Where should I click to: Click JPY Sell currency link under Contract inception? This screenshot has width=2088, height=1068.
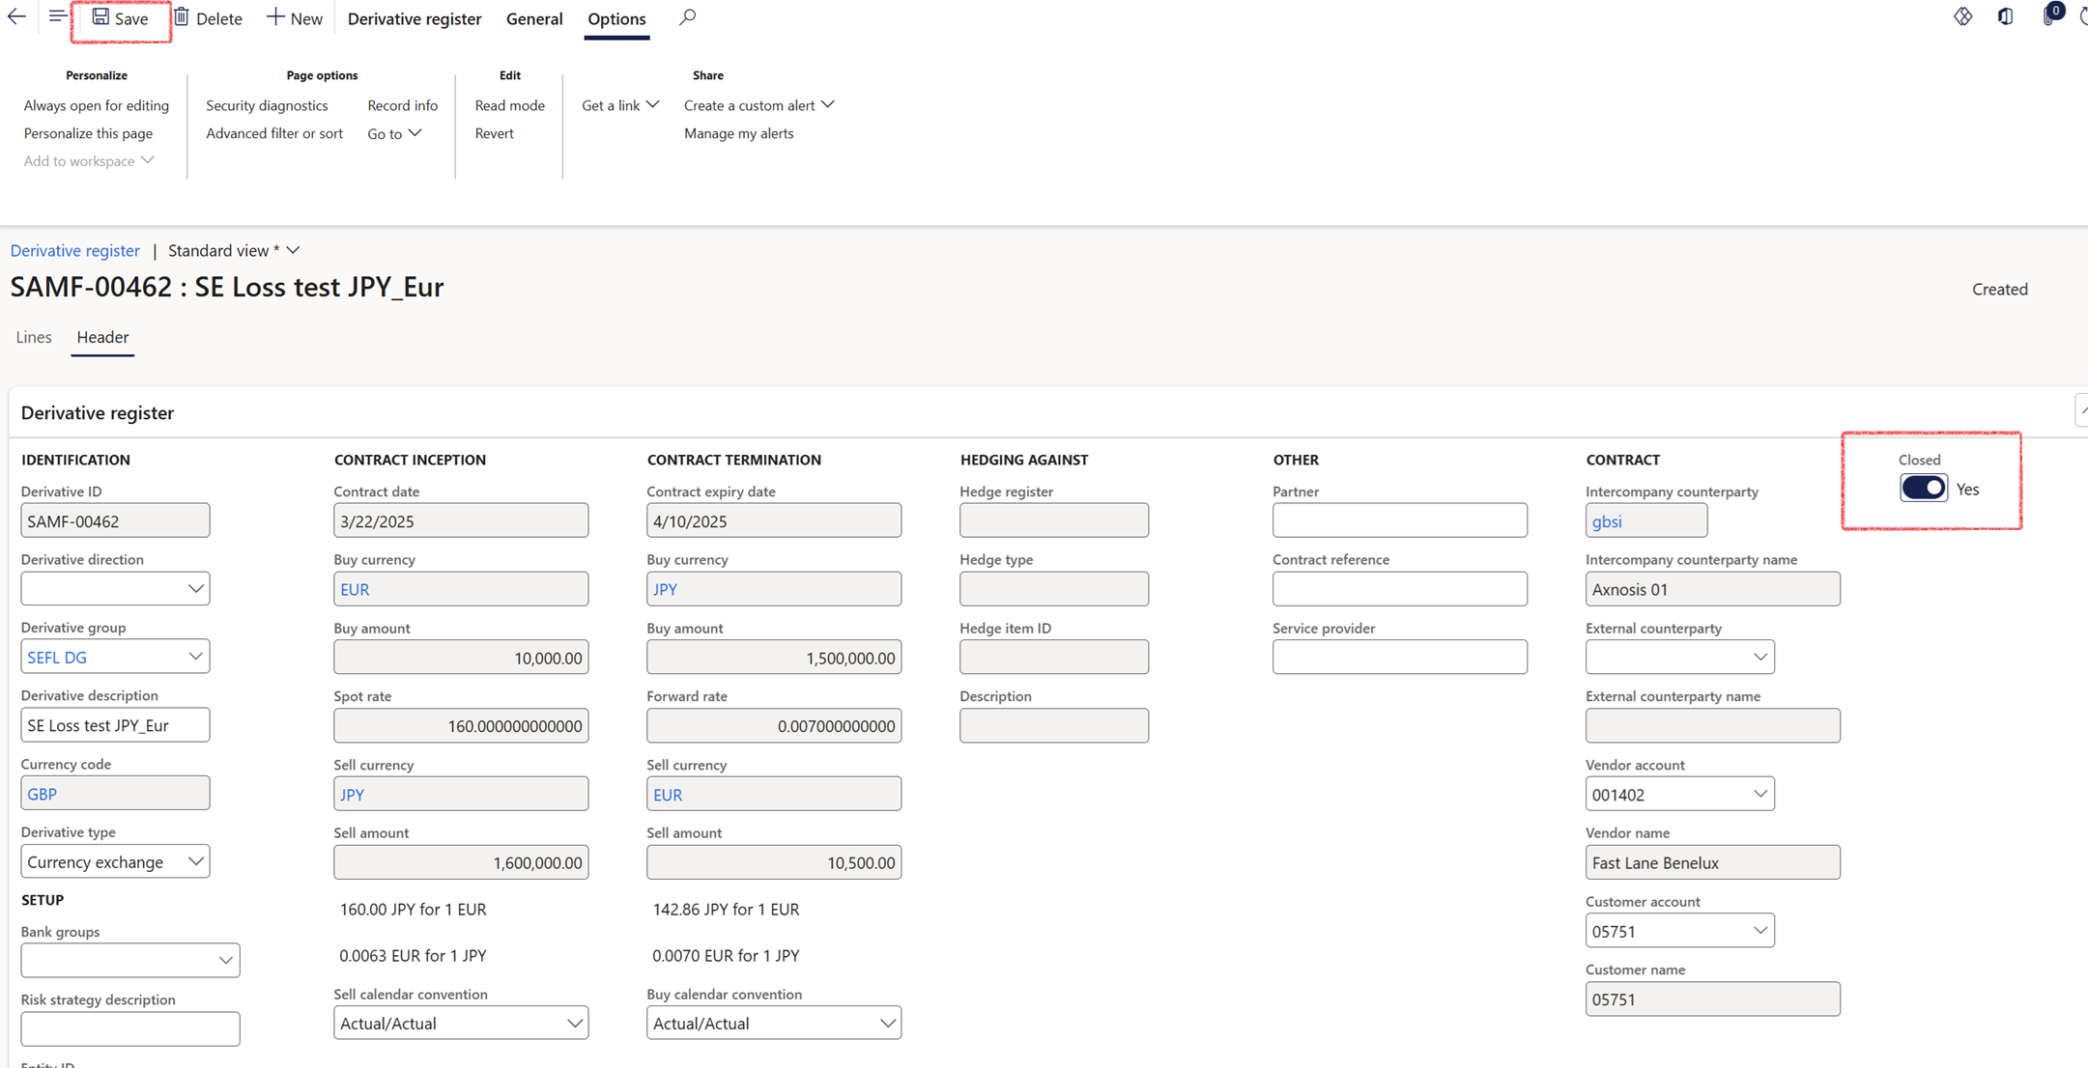(x=353, y=795)
